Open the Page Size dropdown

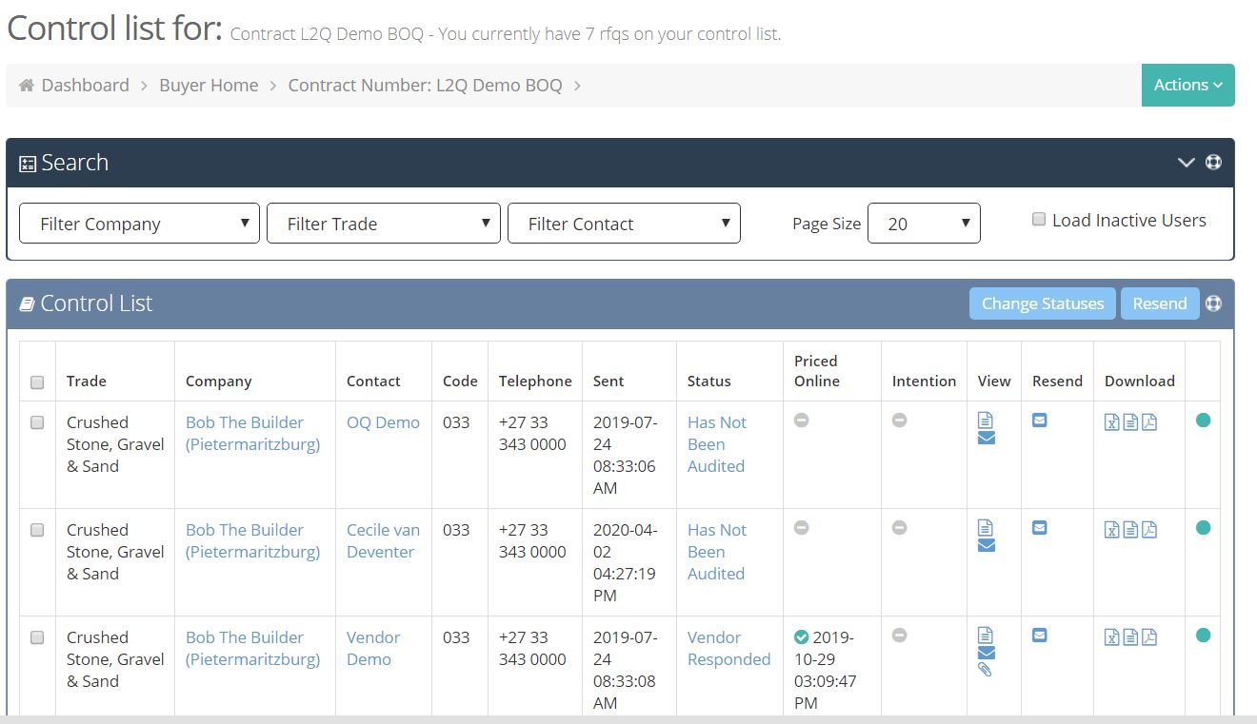click(924, 224)
